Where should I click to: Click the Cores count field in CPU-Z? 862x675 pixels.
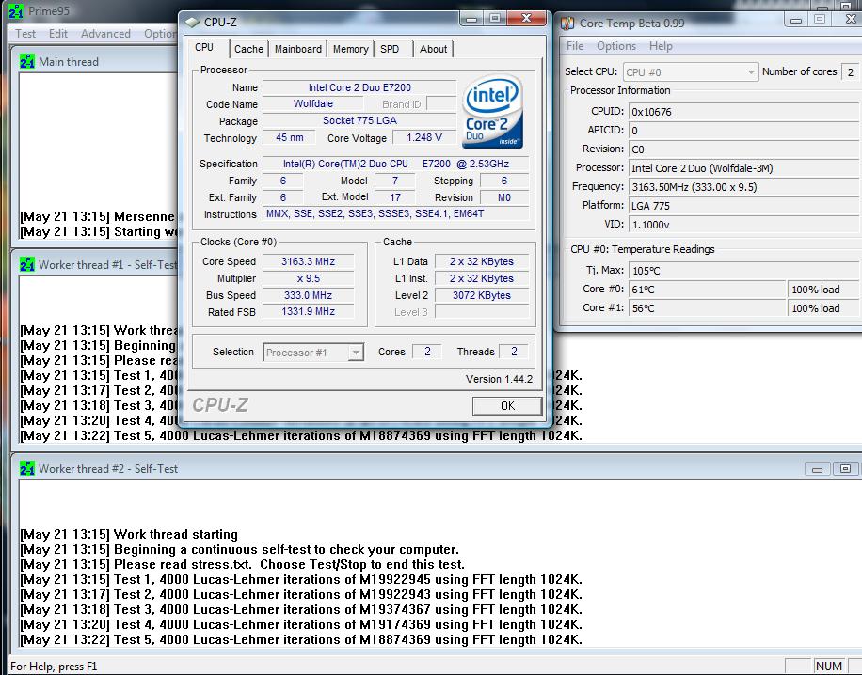click(x=427, y=352)
